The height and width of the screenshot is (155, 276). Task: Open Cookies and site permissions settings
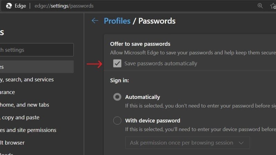pyautogui.click(x=28, y=130)
